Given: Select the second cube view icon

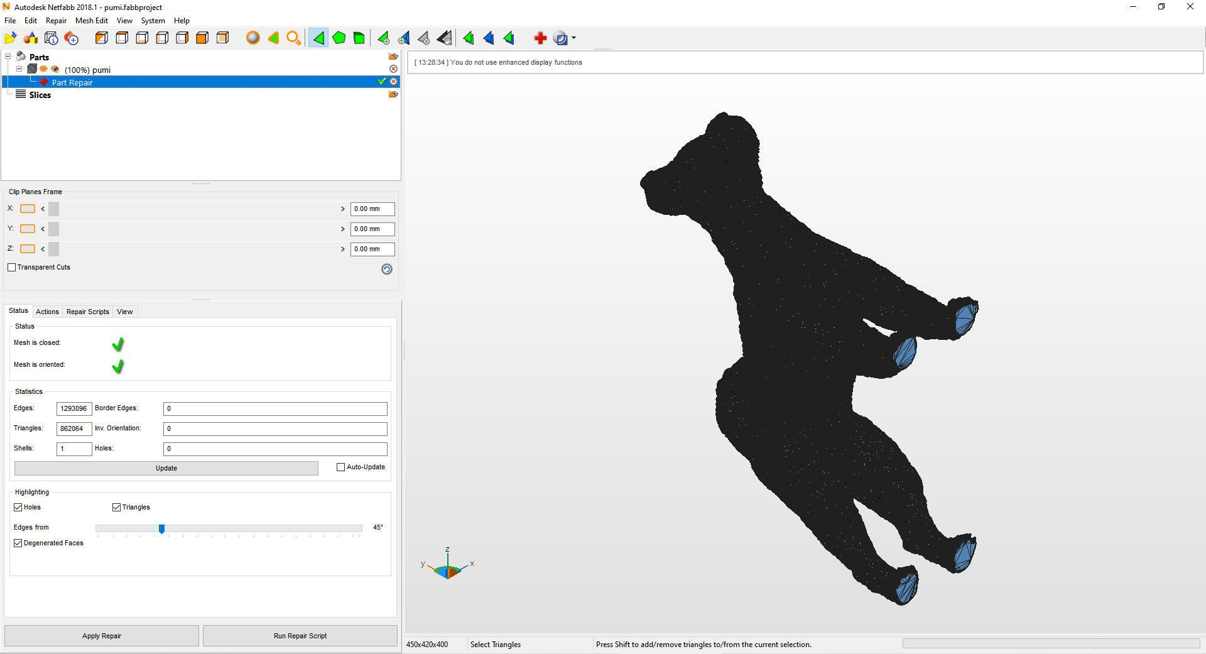Looking at the screenshot, I should click(122, 38).
